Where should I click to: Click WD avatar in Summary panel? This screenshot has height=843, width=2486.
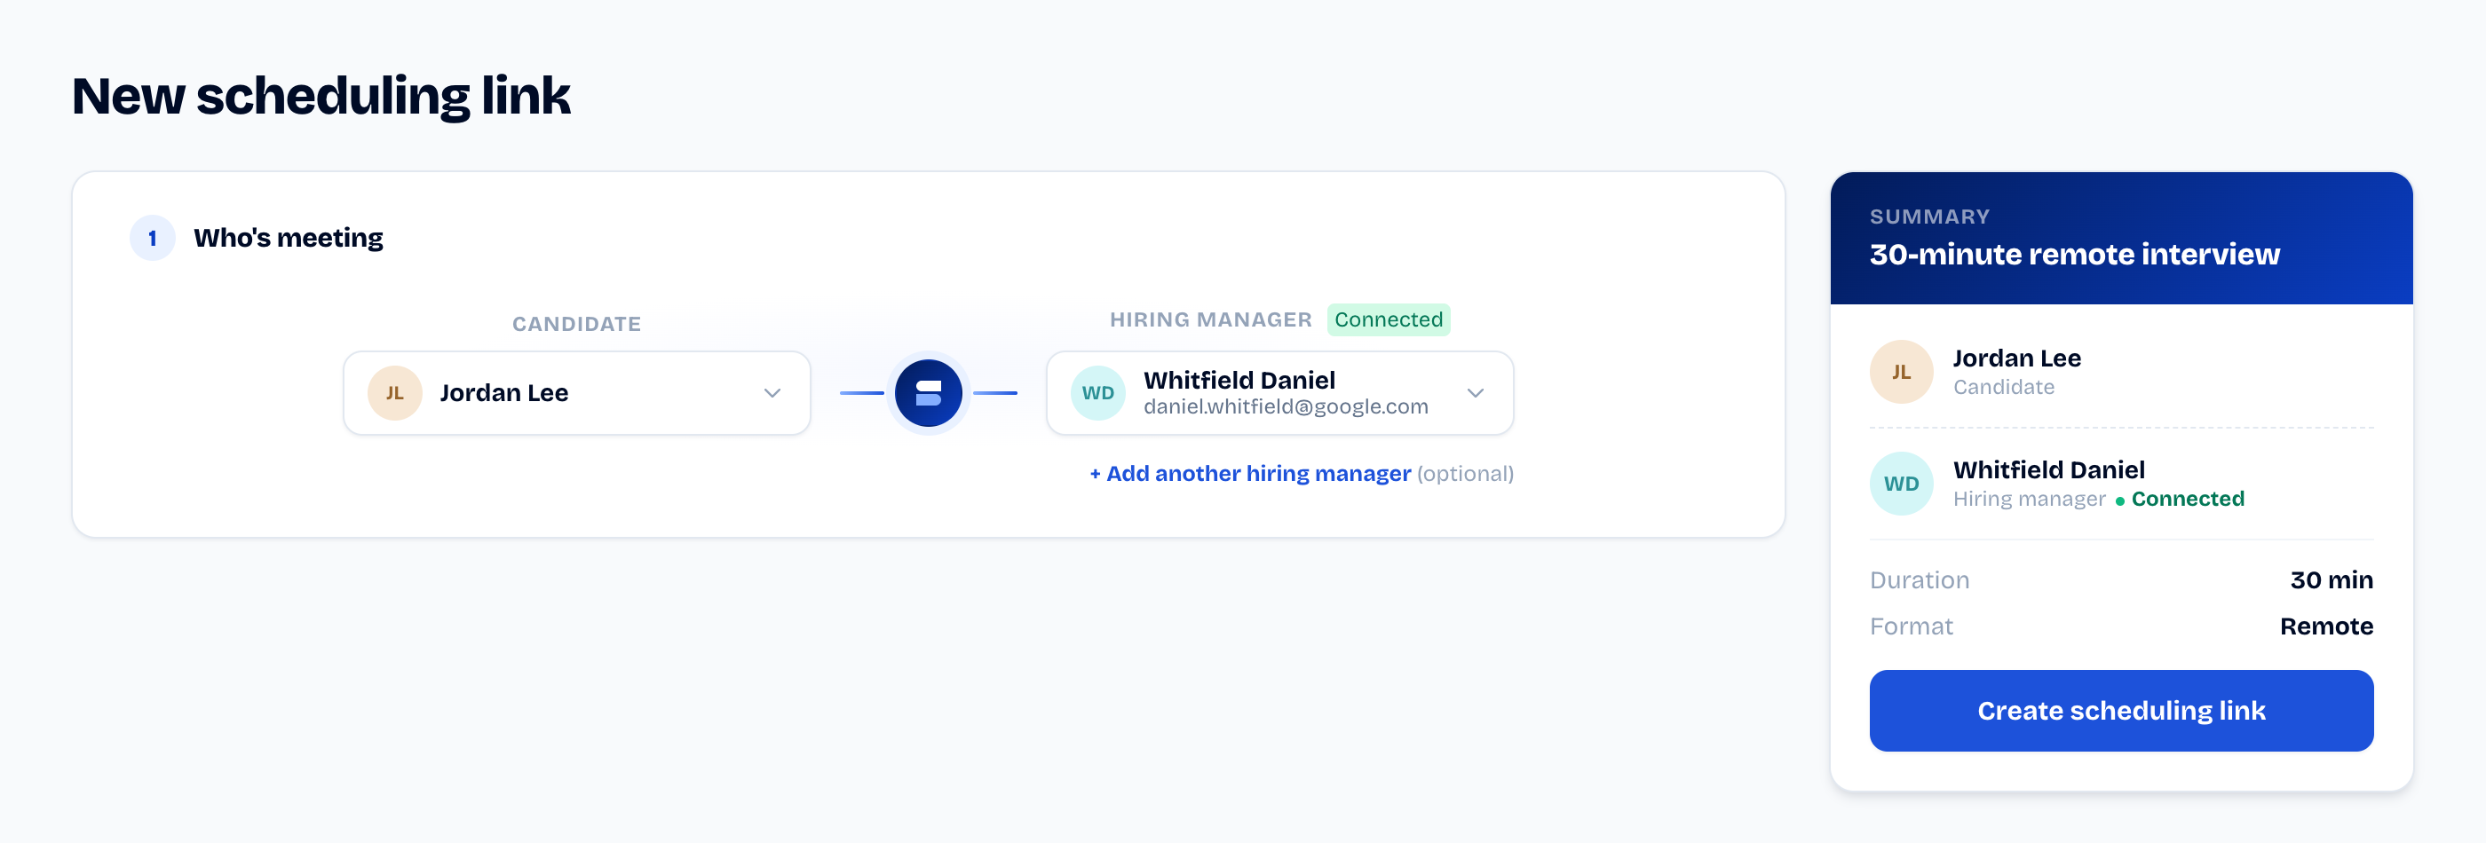coord(1901,484)
